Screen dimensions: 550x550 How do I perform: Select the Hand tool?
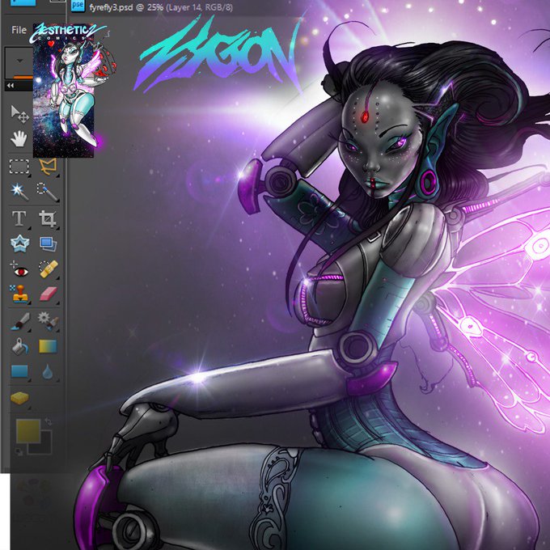[19, 138]
